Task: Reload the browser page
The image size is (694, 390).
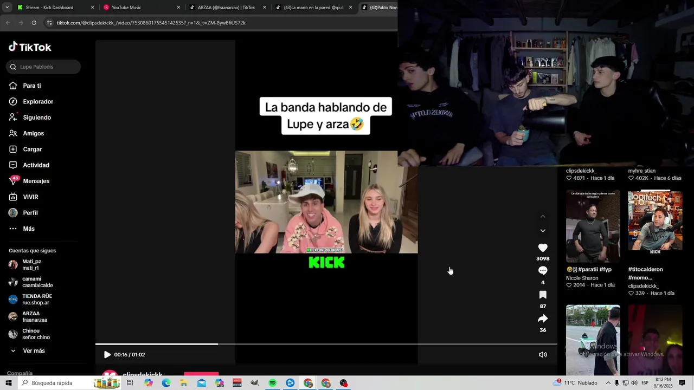Action: point(34,23)
